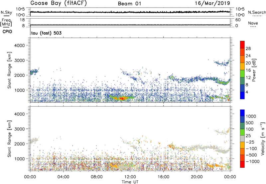Click the "N.Sky" legend label
This screenshot has height=184, width=266.
tap(6, 12)
